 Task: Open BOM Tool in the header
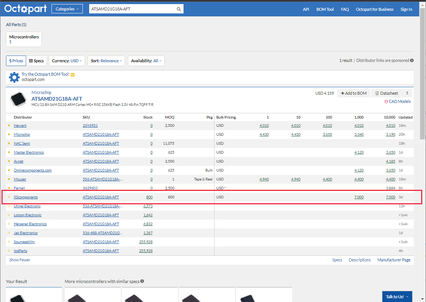325,9
